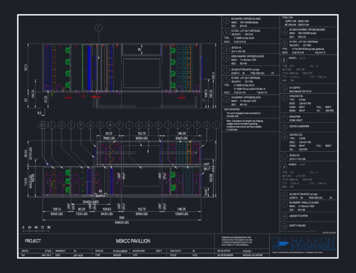Click the 108.63 dimension text
The width and height of the screenshot is (356, 273).
pyautogui.click(x=107, y=209)
